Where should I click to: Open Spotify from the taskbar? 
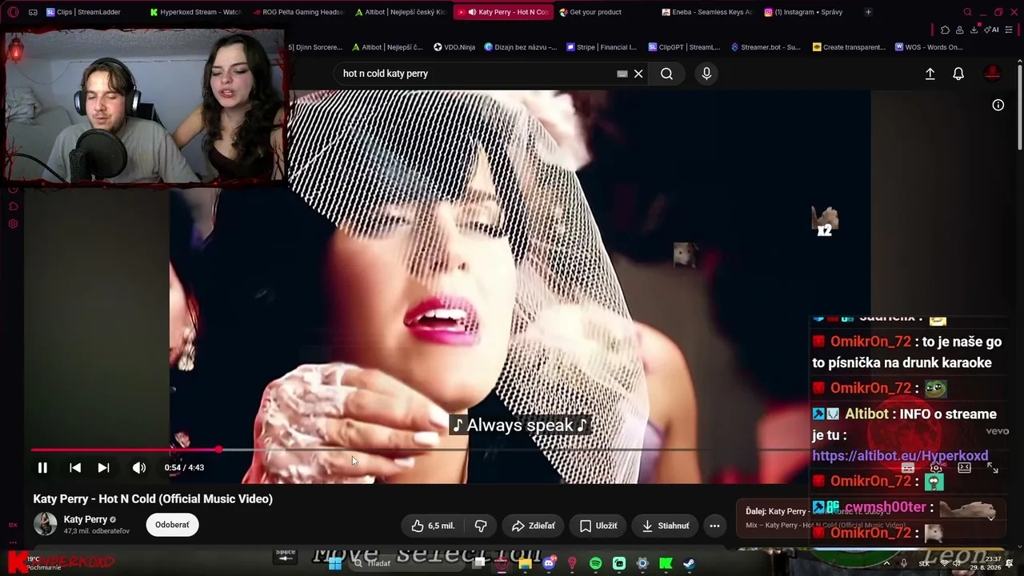click(595, 563)
